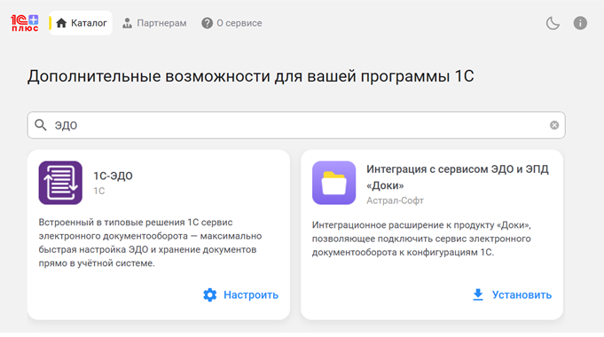This screenshot has height=337, width=604.
Task: Click the Установить button
Action: click(512, 295)
